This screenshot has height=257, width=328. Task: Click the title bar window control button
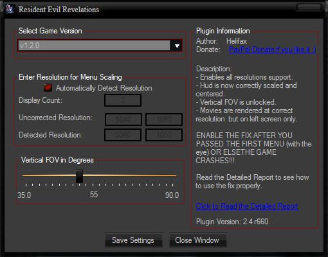(x=309, y=7)
